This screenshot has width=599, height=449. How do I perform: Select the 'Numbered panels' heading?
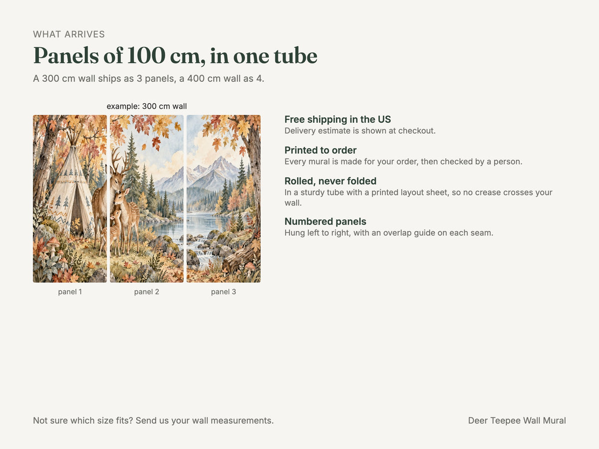tap(325, 222)
